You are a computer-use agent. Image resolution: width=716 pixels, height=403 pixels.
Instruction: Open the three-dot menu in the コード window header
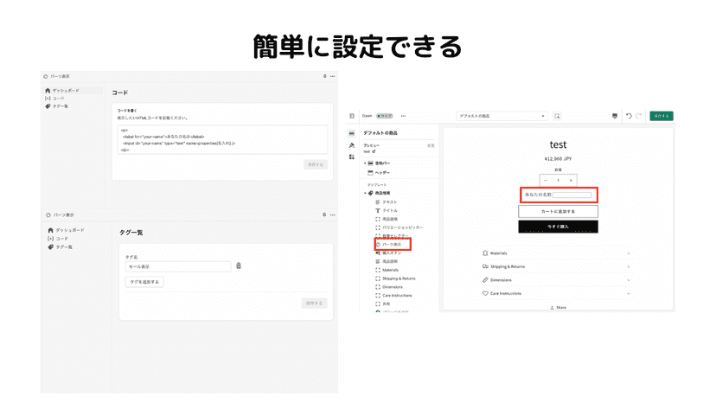pyautogui.click(x=332, y=76)
